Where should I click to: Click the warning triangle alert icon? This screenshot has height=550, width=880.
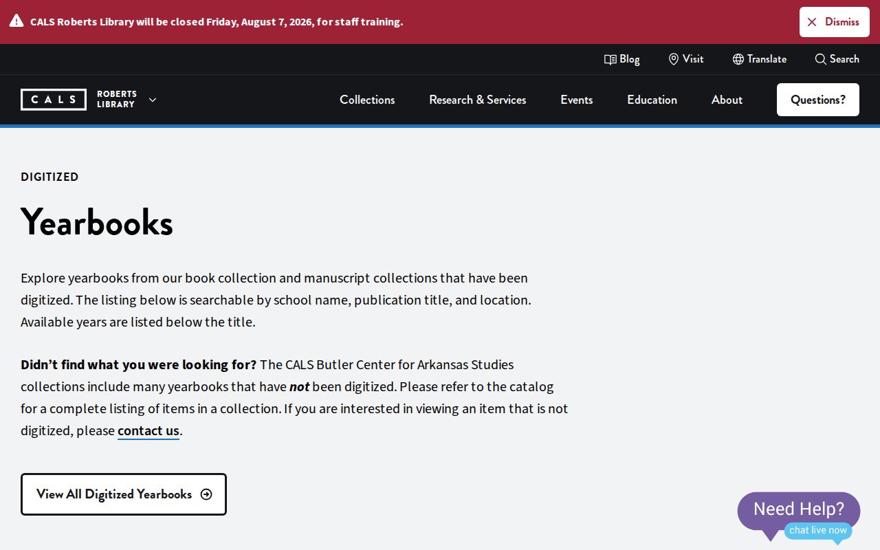(x=16, y=21)
